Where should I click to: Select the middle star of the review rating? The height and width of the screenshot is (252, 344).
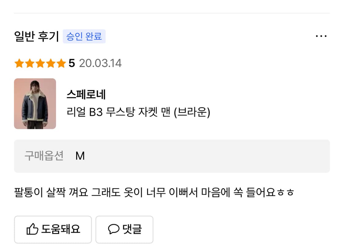click(39, 63)
